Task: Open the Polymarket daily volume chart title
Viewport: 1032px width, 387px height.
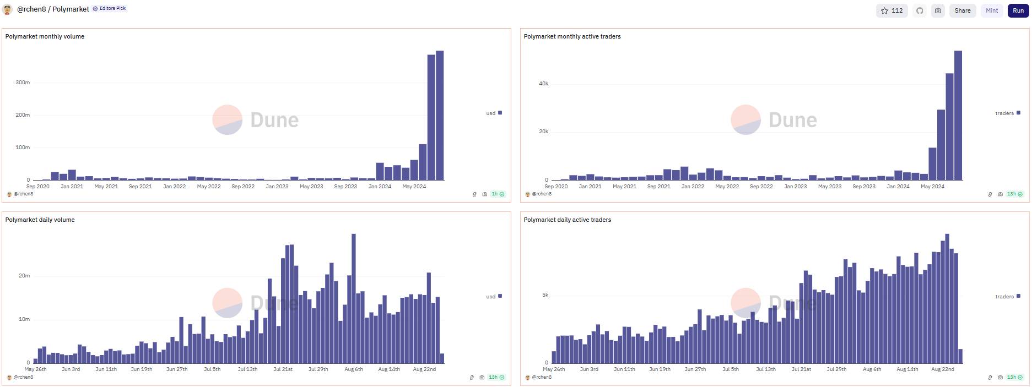Action: 40,220
